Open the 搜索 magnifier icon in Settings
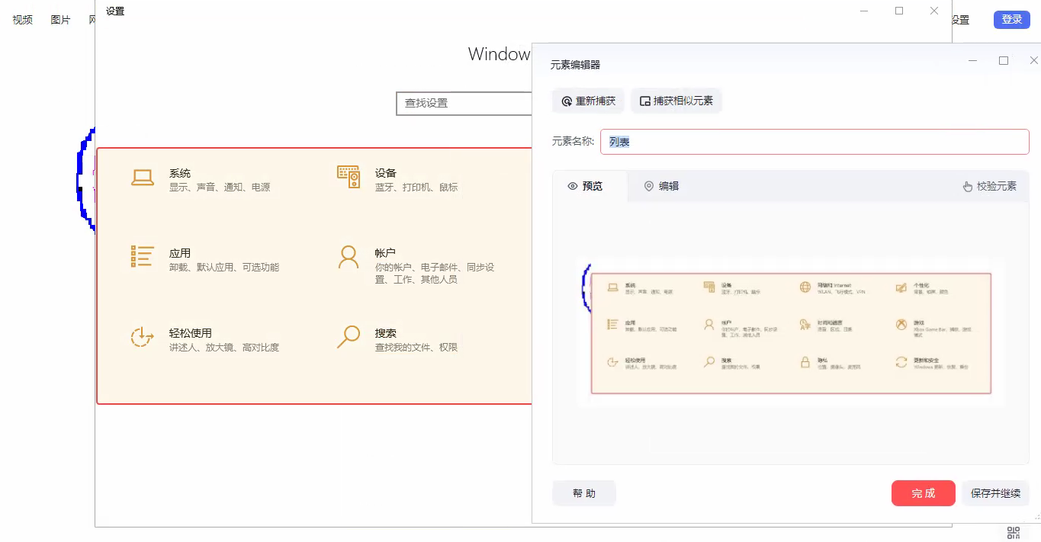The height and width of the screenshot is (542, 1041). pos(348,337)
